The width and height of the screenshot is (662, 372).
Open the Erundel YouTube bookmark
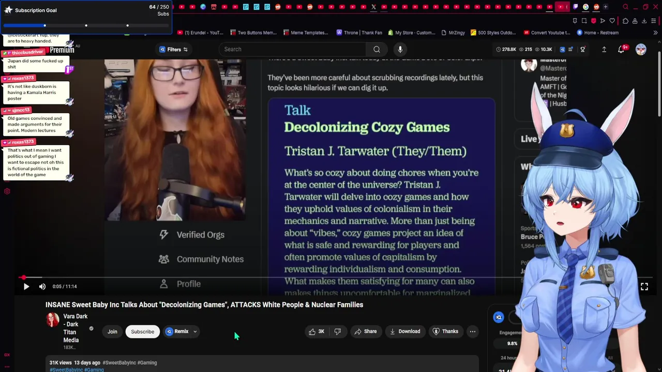[200, 33]
